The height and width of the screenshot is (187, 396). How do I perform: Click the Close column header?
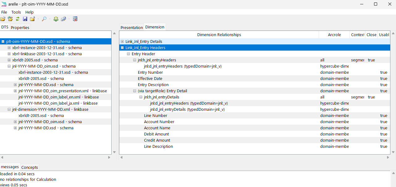(x=371, y=35)
